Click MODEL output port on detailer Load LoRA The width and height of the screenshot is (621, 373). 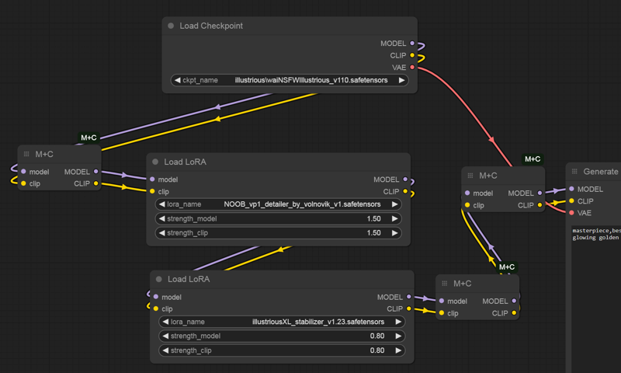click(405, 180)
